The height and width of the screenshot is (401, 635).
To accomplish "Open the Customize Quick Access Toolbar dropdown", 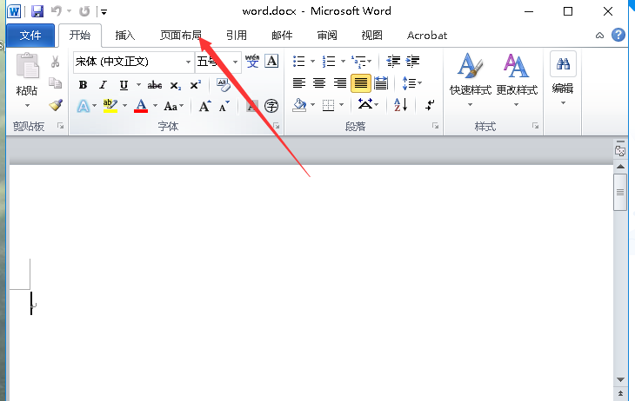I will click(x=104, y=12).
